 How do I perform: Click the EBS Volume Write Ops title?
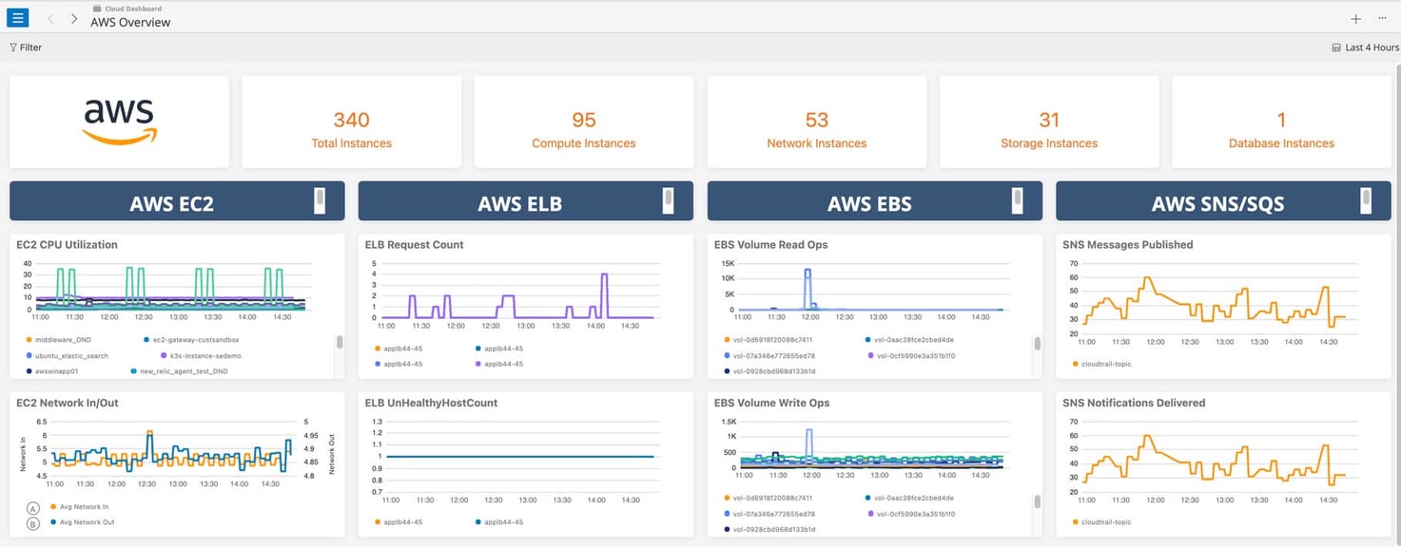(772, 404)
